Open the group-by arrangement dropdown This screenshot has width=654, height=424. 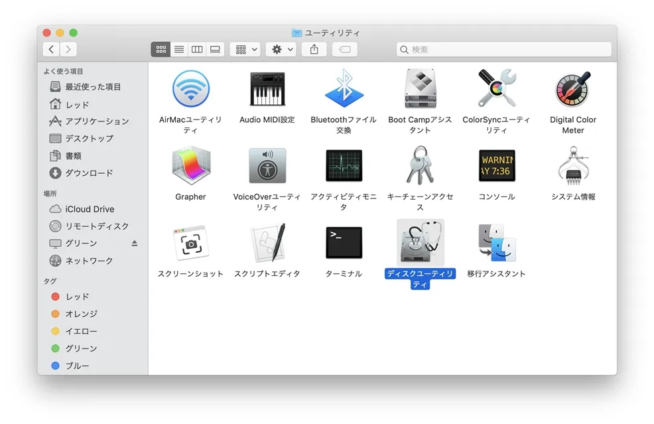coord(245,49)
